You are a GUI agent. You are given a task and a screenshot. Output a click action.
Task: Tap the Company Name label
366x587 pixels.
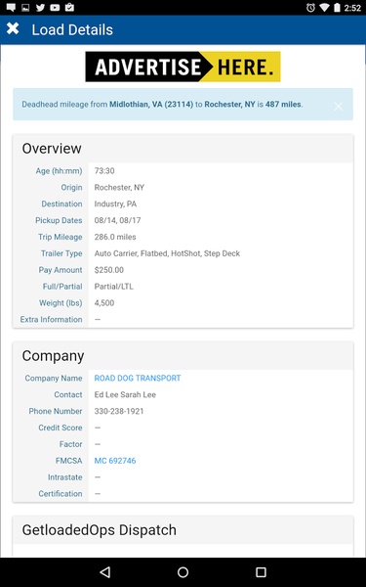click(54, 378)
